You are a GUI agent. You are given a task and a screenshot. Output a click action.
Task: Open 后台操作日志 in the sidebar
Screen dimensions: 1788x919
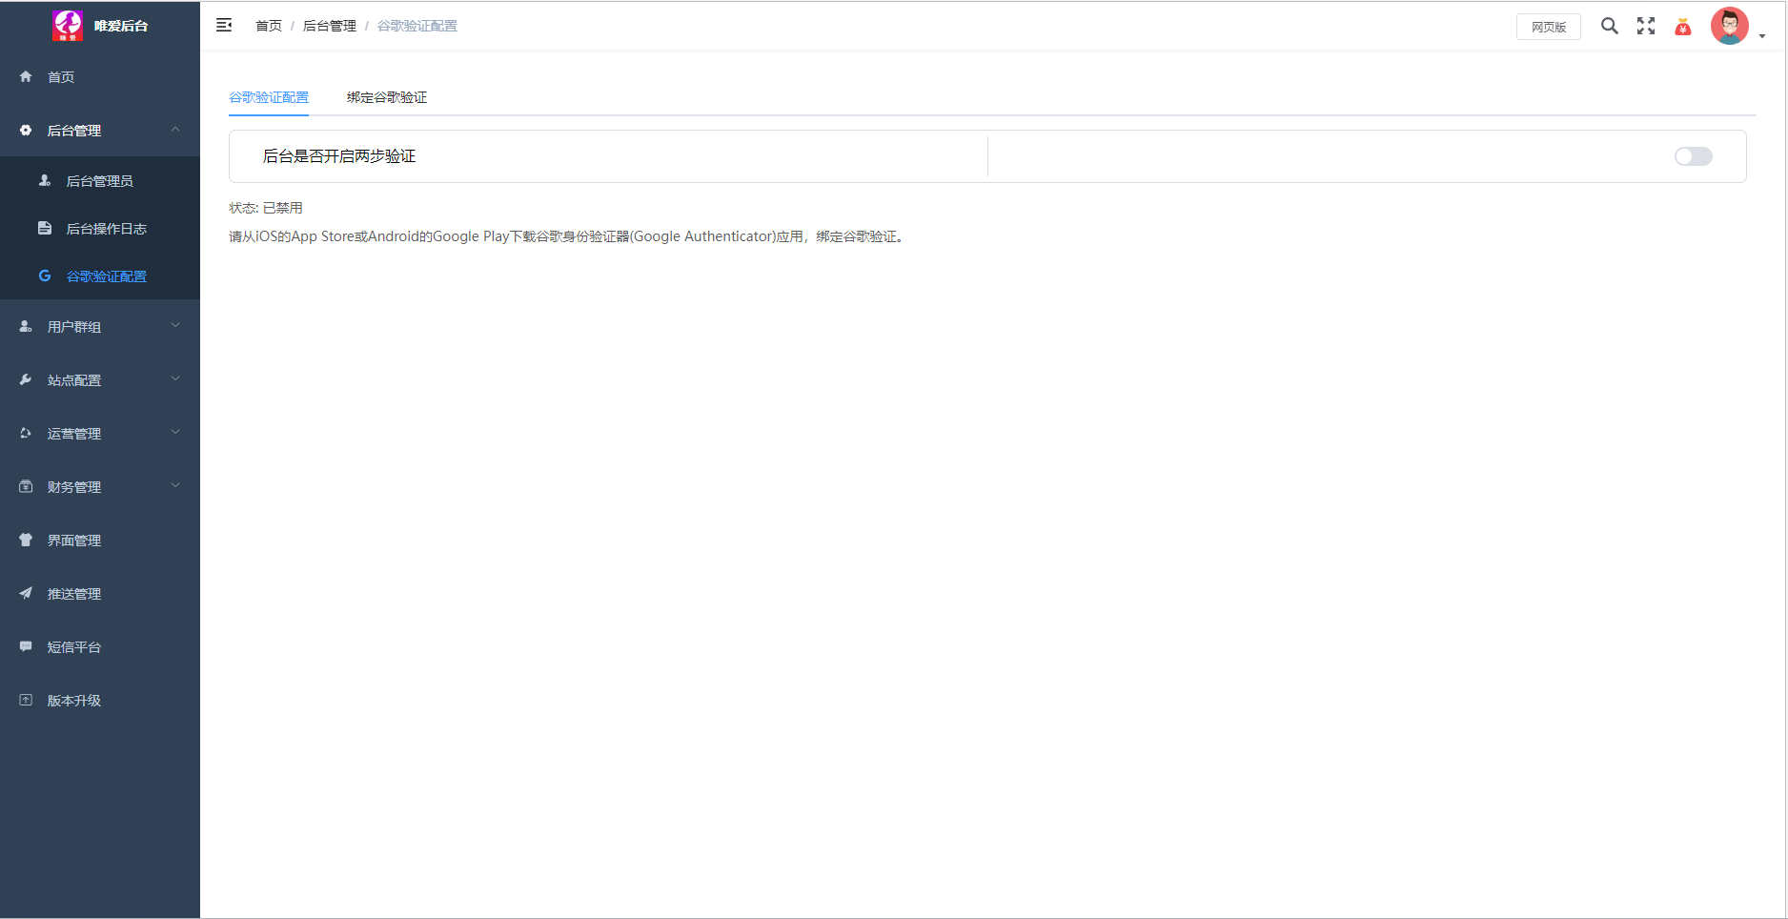(x=106, y=229)
